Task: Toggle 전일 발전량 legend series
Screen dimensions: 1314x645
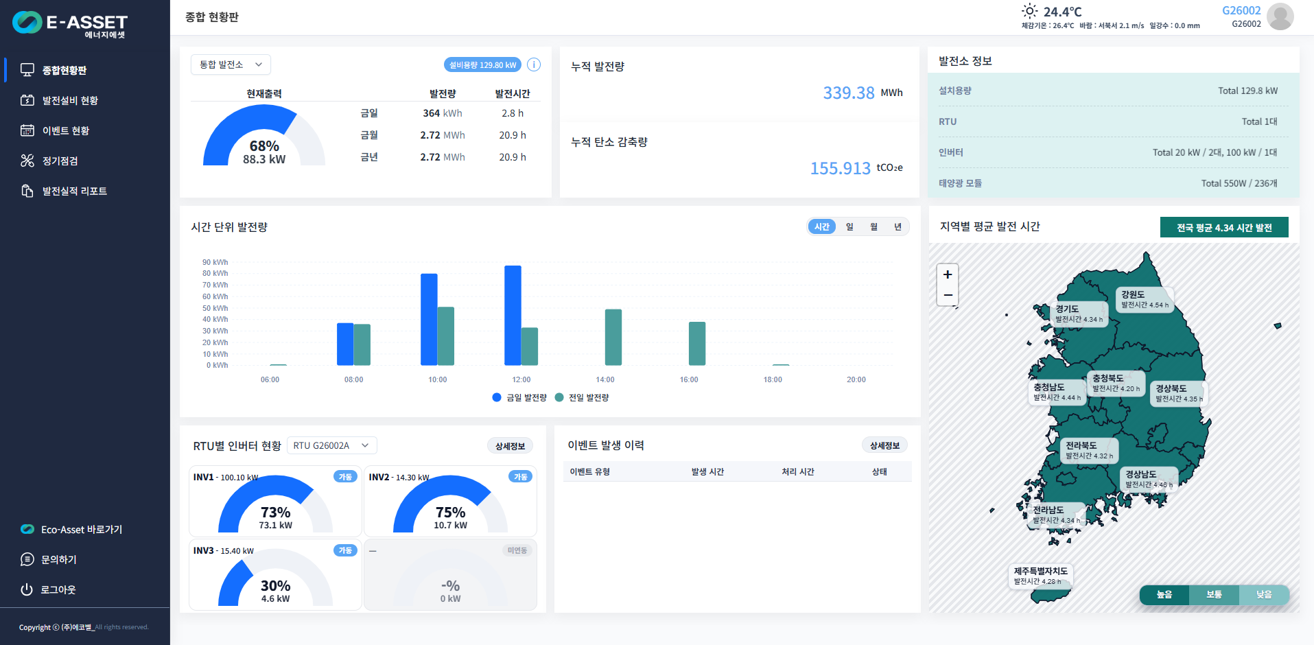Action: click(582, 397)
